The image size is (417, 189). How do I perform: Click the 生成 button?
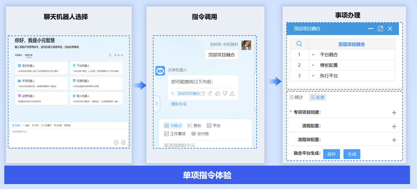352,154
